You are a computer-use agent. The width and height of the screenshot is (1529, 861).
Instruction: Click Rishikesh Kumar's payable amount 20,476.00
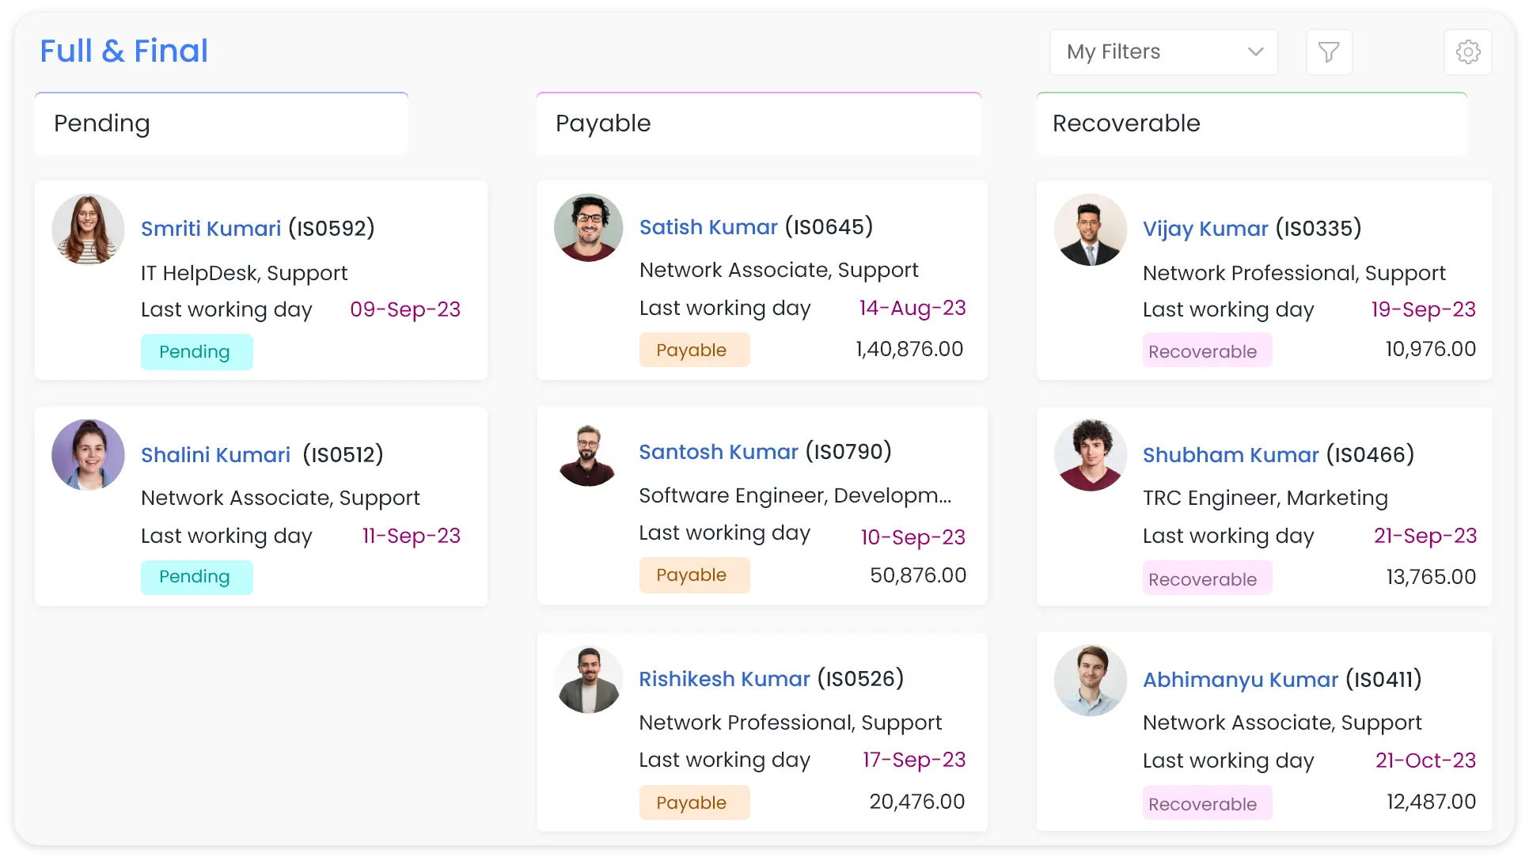coord(916,802)
